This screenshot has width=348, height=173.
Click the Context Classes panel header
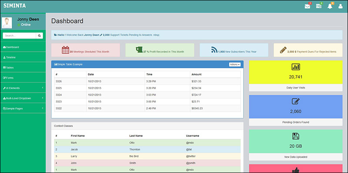[x=147, y=126]
